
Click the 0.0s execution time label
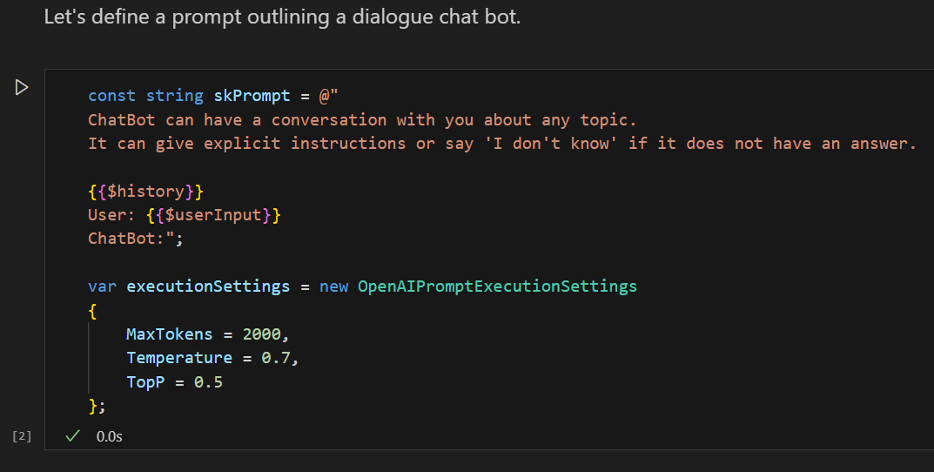(x=110, y=436)
